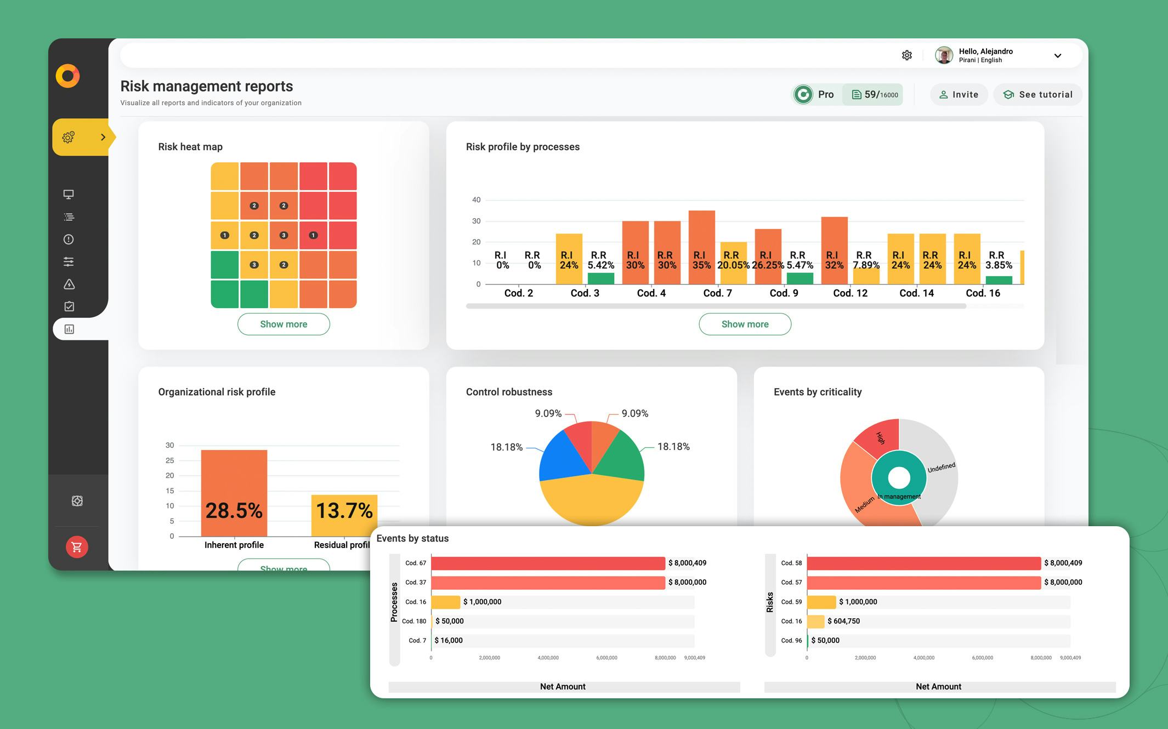Open the settings gear in the top bar
Screen dimensions: 1168x729
pyautogui.click(x=907, y=55)
